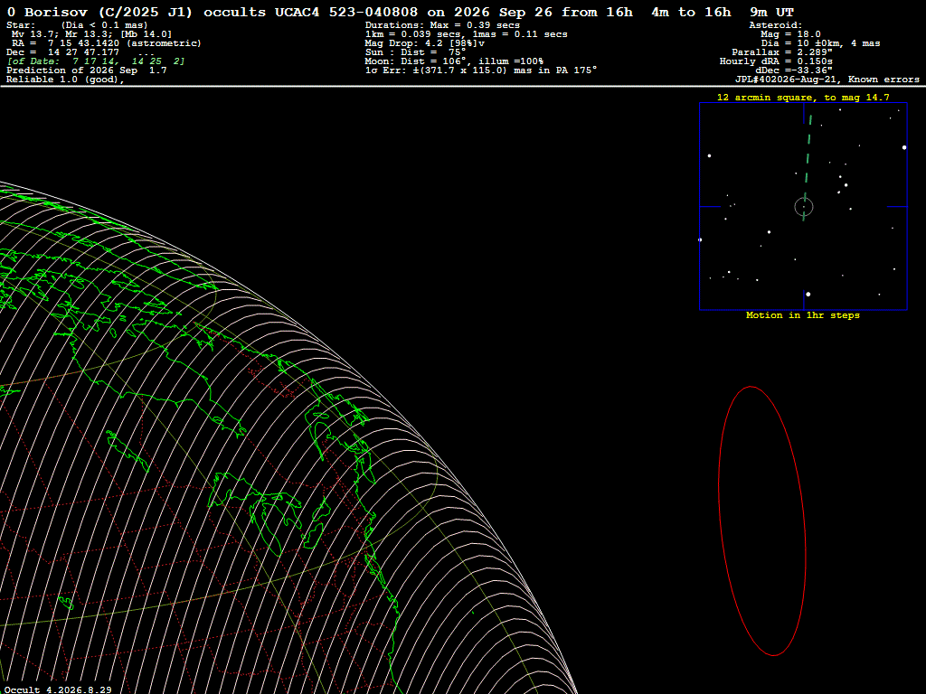
Task: Select the 'Reliable 1.0 (good)' text
Action: 65,80
